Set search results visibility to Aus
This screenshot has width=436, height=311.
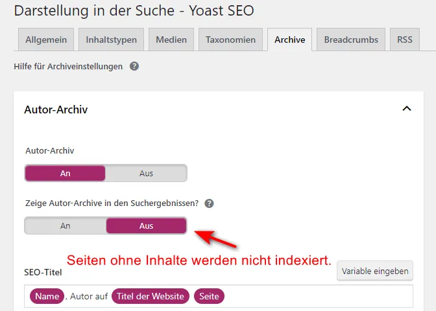click(146, 225)
